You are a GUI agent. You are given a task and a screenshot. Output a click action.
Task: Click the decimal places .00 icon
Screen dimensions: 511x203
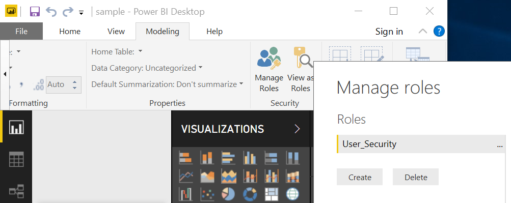click(38, 84)
